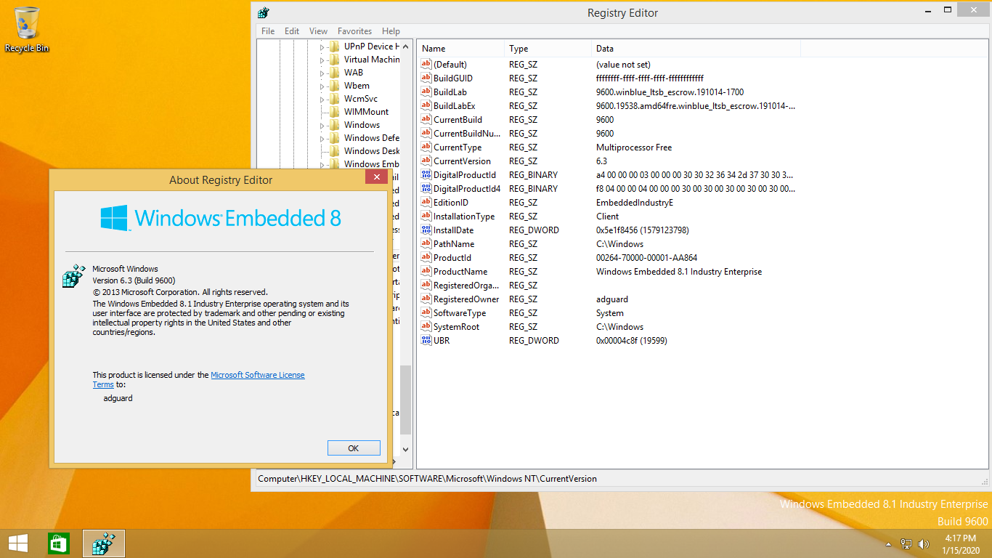Select the SoftwareType value name
The height and width of the screenshot is (558, 992).
[460, 313]
